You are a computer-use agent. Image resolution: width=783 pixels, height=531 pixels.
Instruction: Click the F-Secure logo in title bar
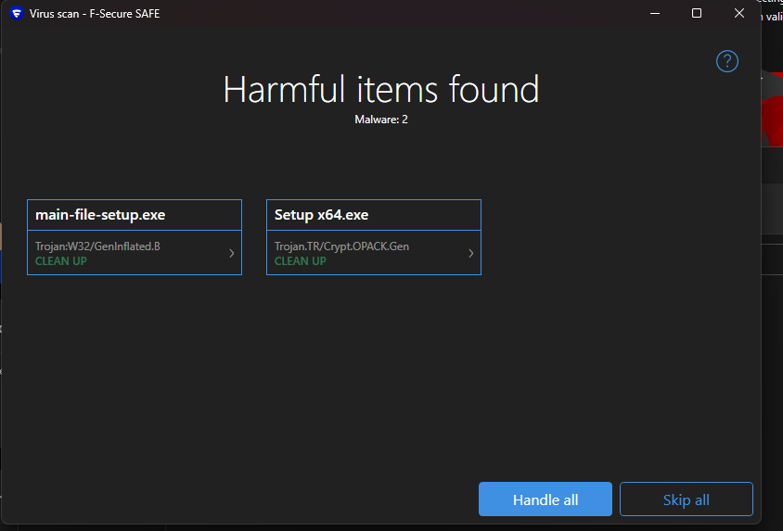click(x=16, y=14)
